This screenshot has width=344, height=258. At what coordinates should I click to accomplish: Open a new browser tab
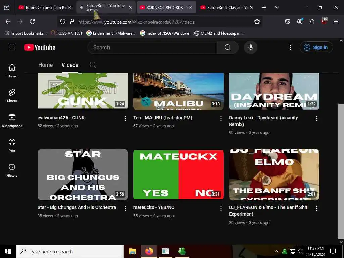tap(264, 8)
